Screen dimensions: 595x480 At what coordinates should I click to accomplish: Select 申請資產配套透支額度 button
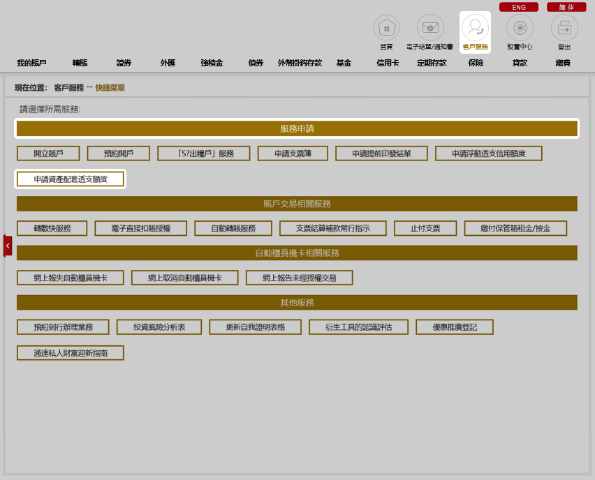coord(71,179)
